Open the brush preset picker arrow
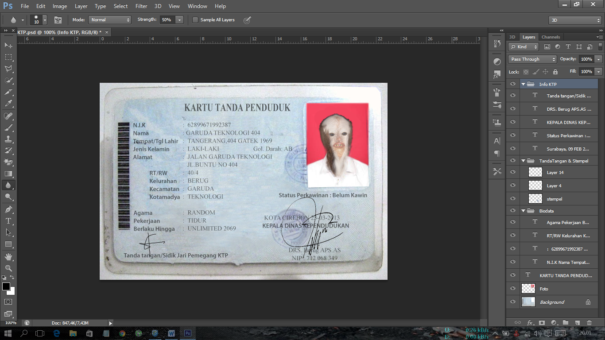 (45, 20)
